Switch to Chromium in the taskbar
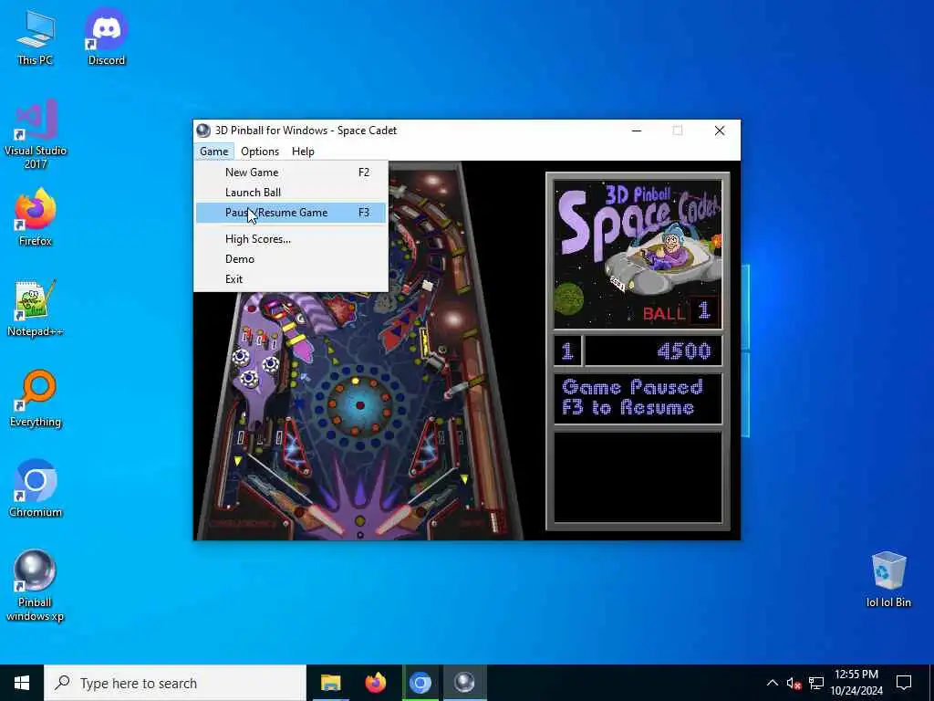This screenshot has height=701, width=934. tap(420, 683)
